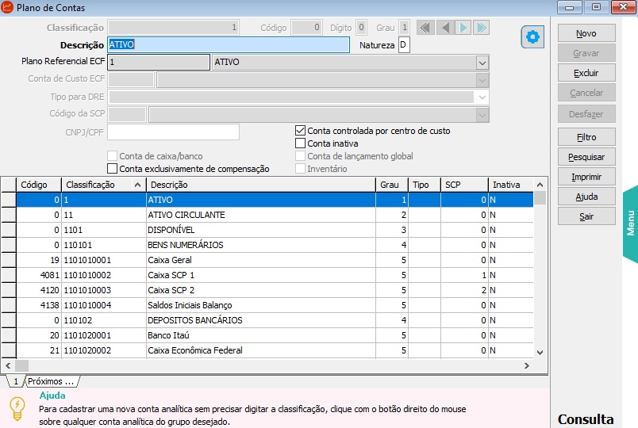Click the Descrição input field with ATIVO
Image resolution: width=638 pixels, height=428 pixels.
pos(229,44)
